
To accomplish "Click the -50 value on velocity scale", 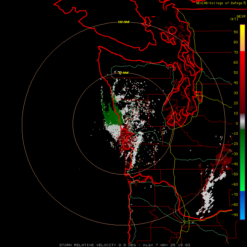I will pos(235,174).
